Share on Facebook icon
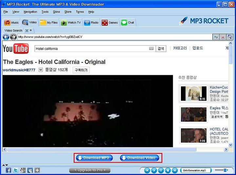The image size is (236, 175). (x=9, y=170)
